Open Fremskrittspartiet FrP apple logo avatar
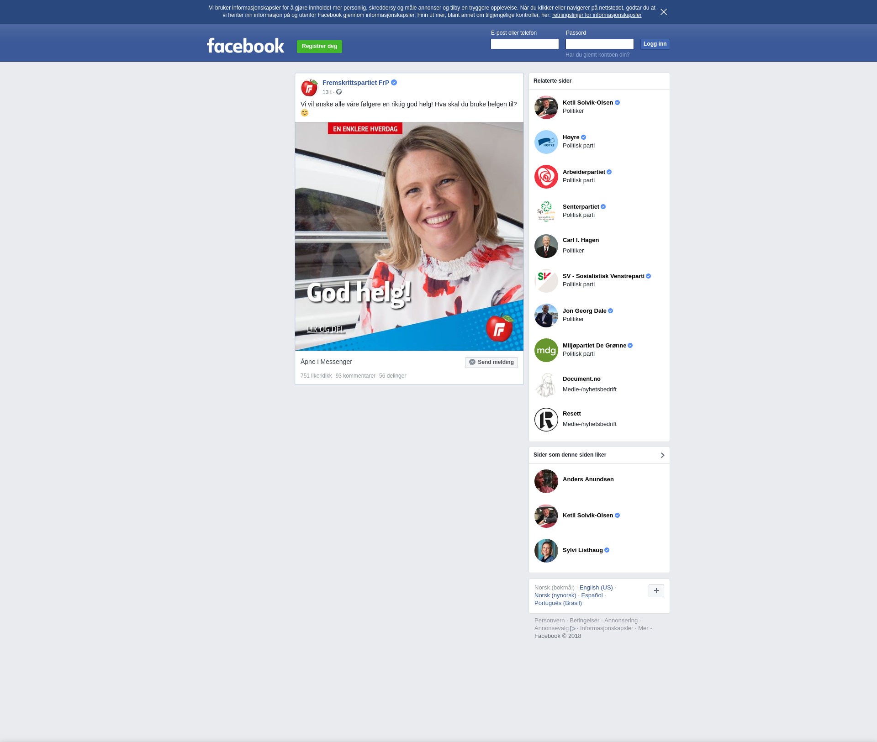877x742 pixels. tap(309, 87)
